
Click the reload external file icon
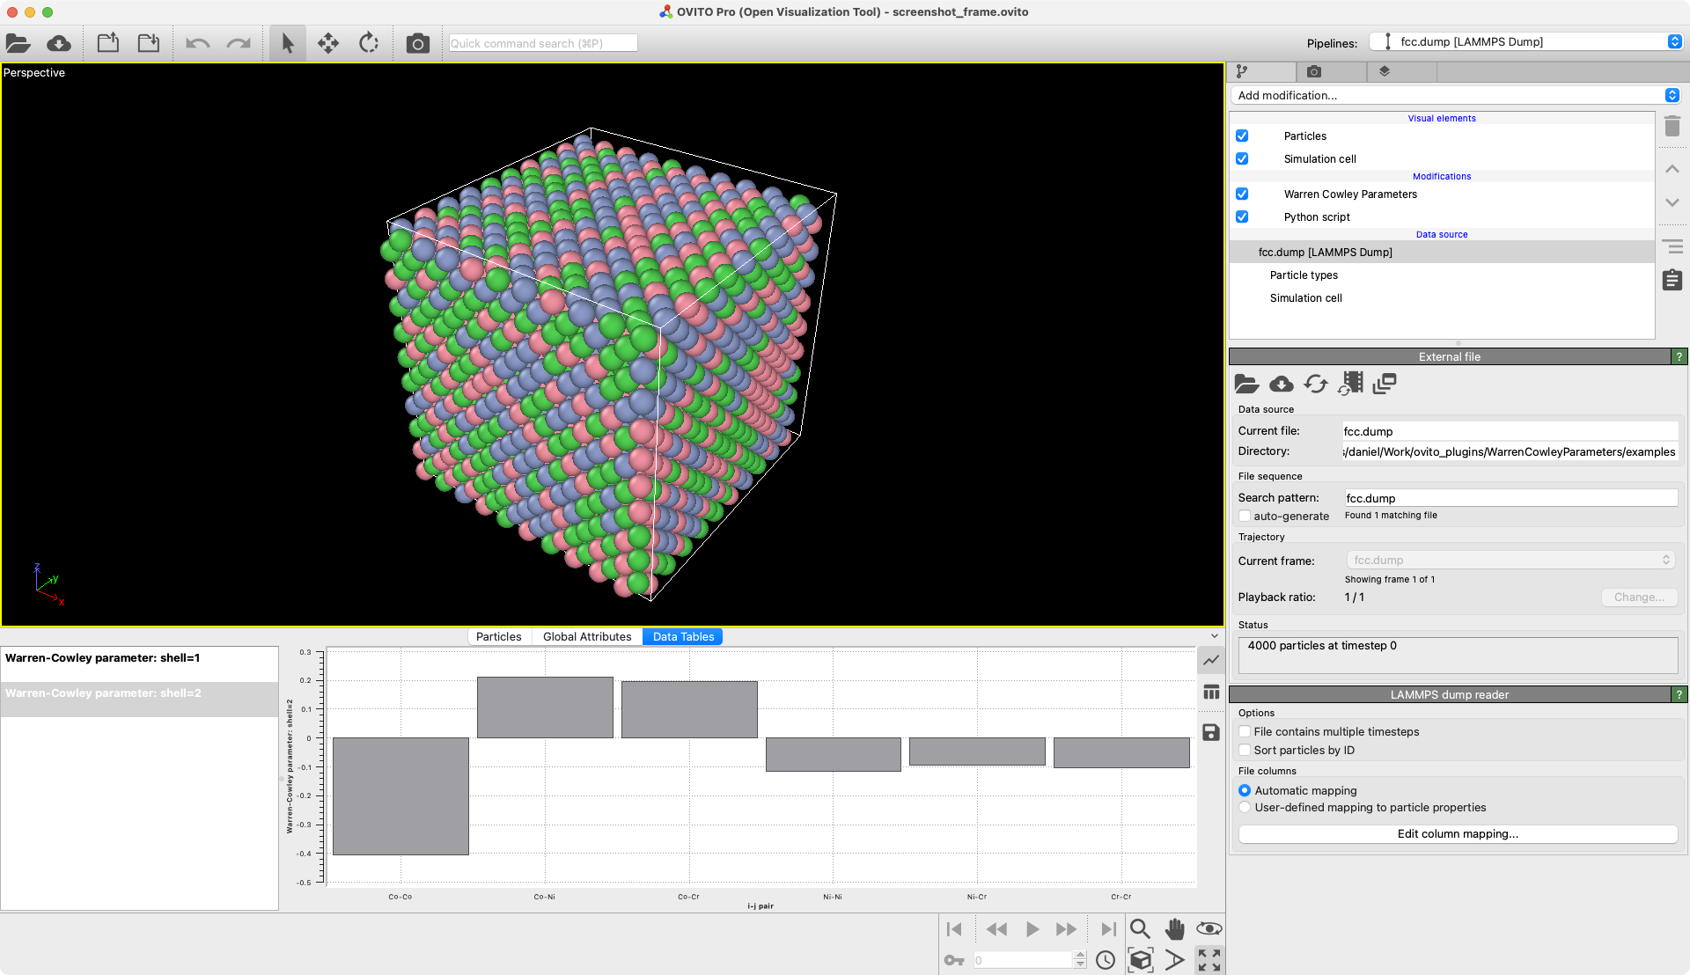1316,384
